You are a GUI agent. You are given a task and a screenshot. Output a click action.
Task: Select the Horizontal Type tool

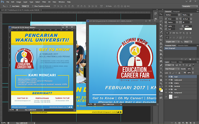coord(161,69)
